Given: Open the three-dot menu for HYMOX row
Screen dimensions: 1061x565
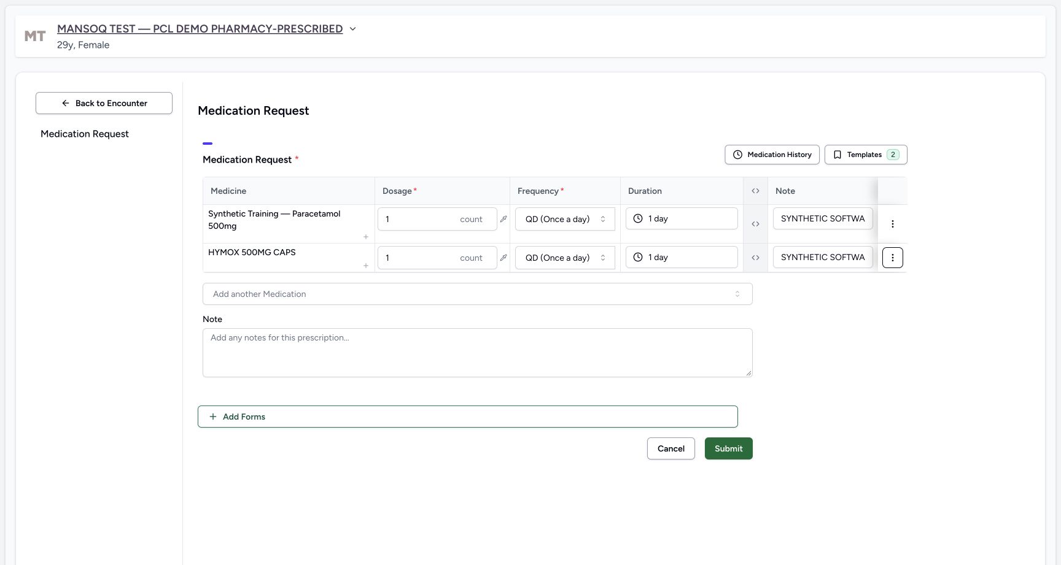Looking at the screenshot, I should point(892,258).
